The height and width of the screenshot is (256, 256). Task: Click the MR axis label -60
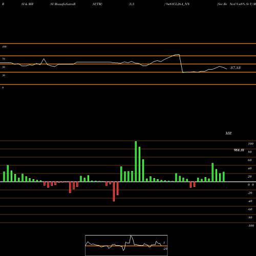click(250, 209)
